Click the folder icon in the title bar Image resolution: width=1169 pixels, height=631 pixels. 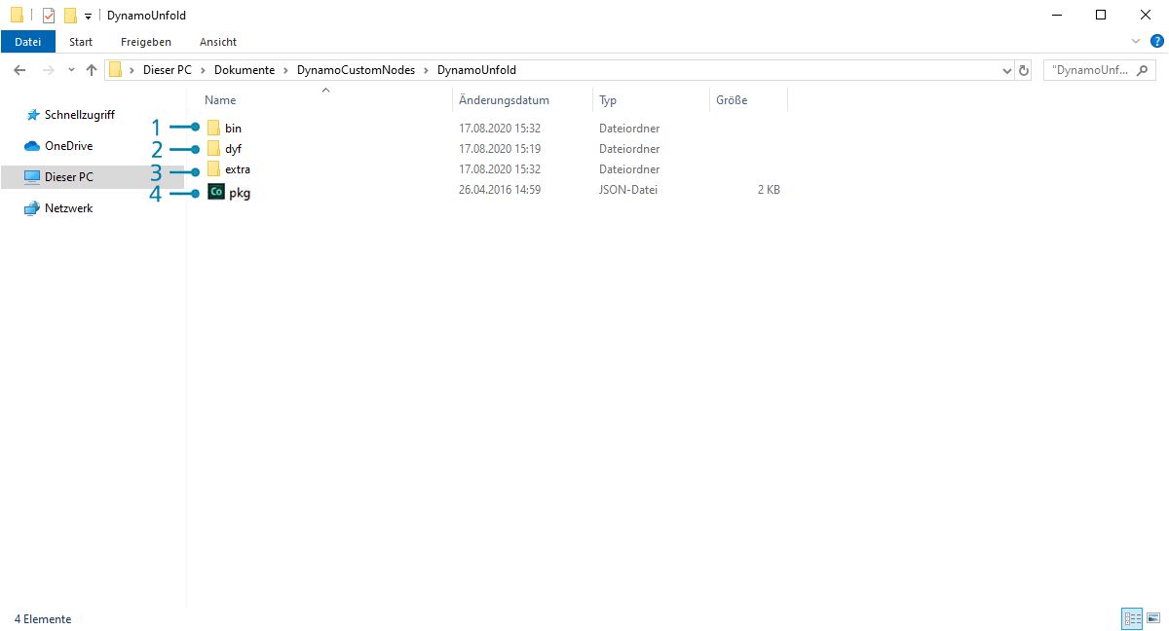click(17, 15)
